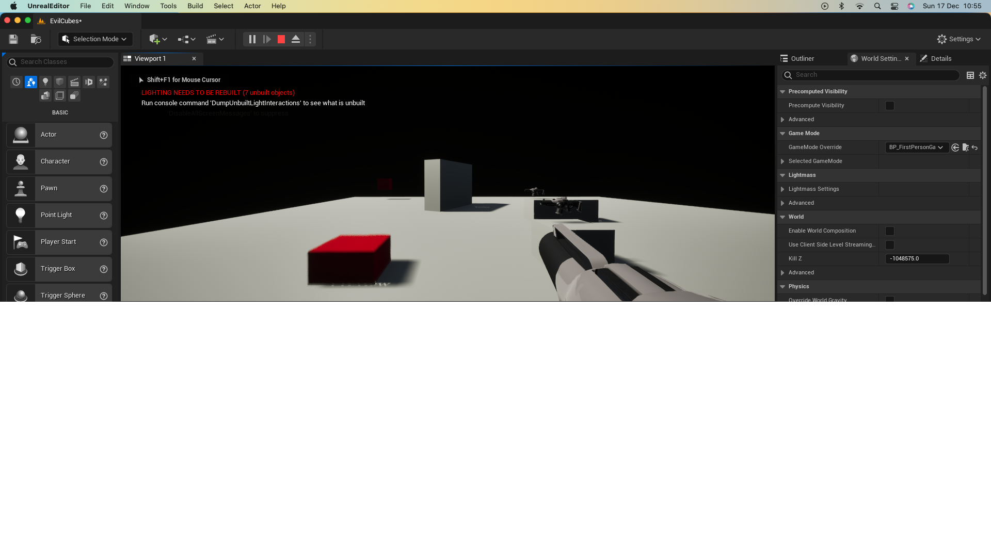Browse to BP_FirstPersonGameMode in Content Browser

click(966, 147)
